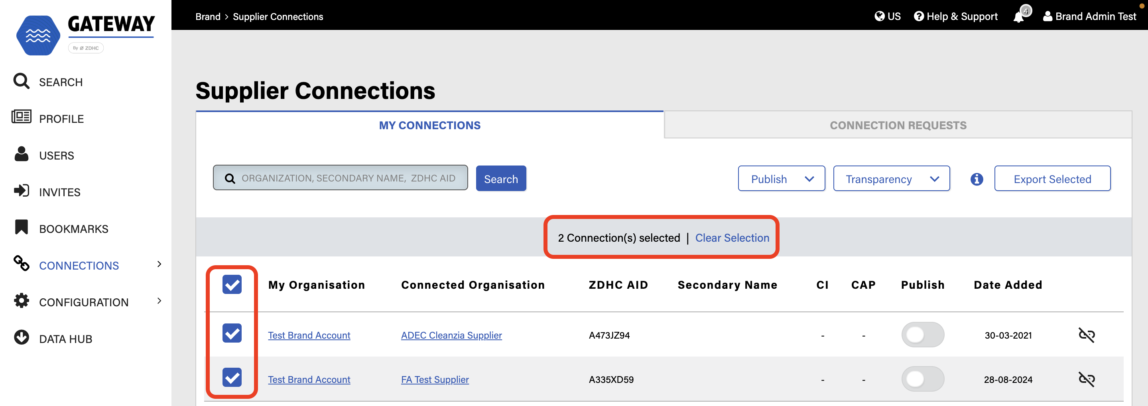This screenshot has height=406, width=1148.
Task: Click the Invites icon in sidebar
Action: [22, 191]
